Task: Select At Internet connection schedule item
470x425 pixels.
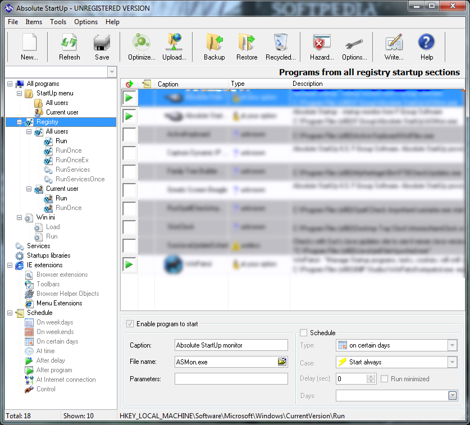Action: tap(66, 380)
